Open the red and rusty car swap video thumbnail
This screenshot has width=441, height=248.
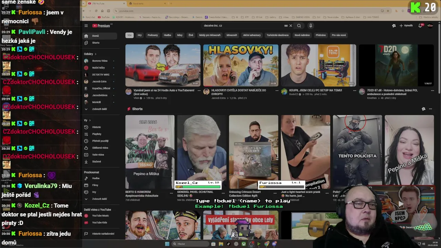tap(163, 65)
